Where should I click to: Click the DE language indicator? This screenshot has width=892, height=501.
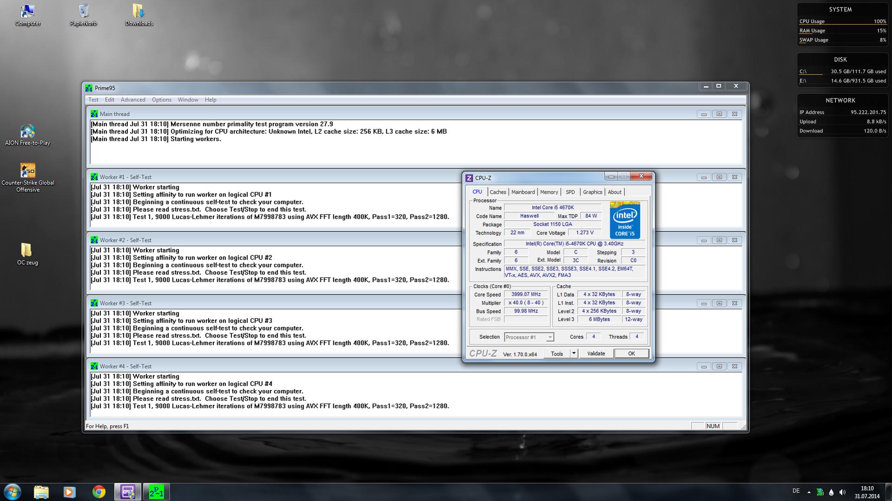[796, 491]
